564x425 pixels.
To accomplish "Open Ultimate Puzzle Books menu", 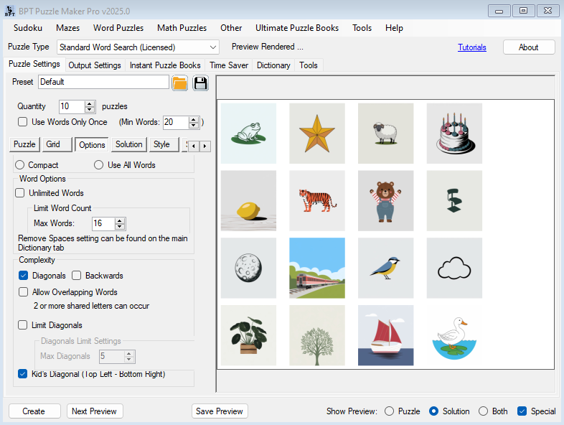I will pyautogui.click(x=297, y=28).
